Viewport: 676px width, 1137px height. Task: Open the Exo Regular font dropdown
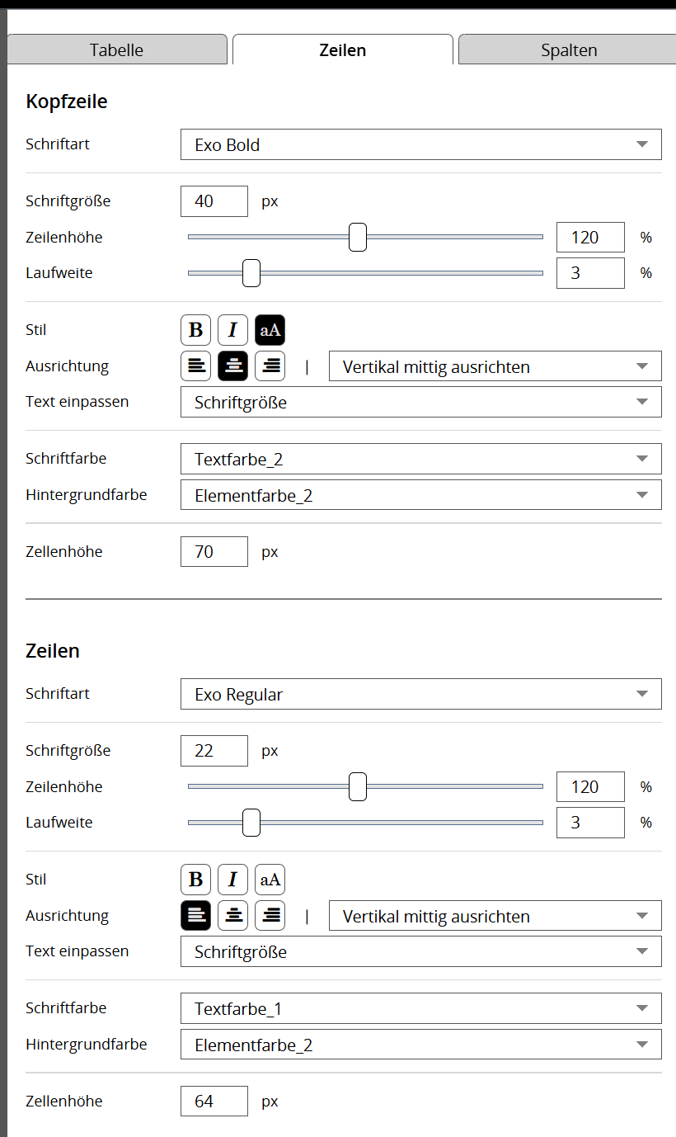420,694
